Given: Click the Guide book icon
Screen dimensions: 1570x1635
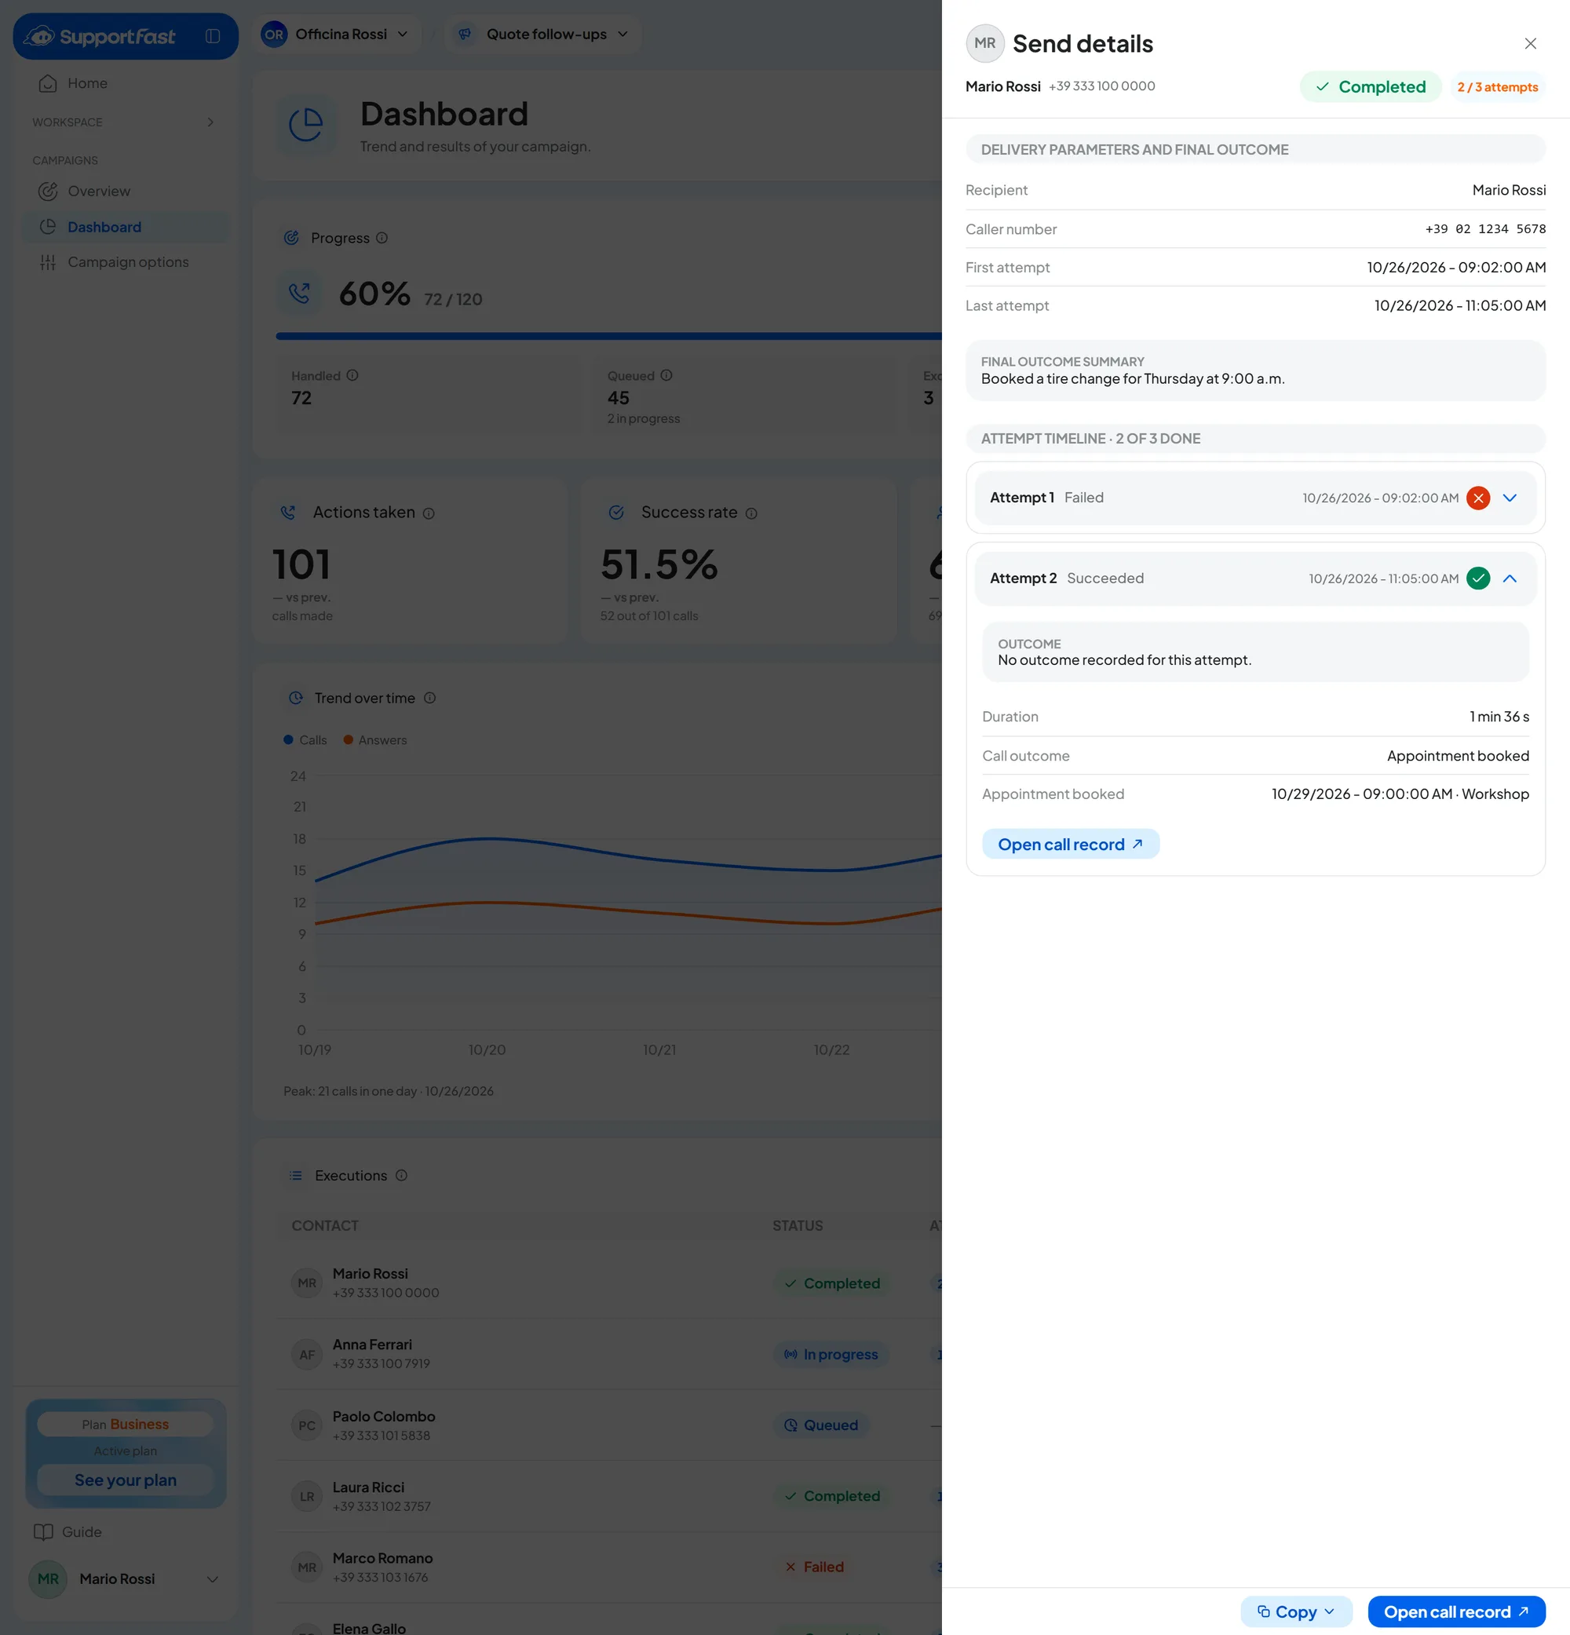Looking at the screenshot, I should [x=43, y=1531].
